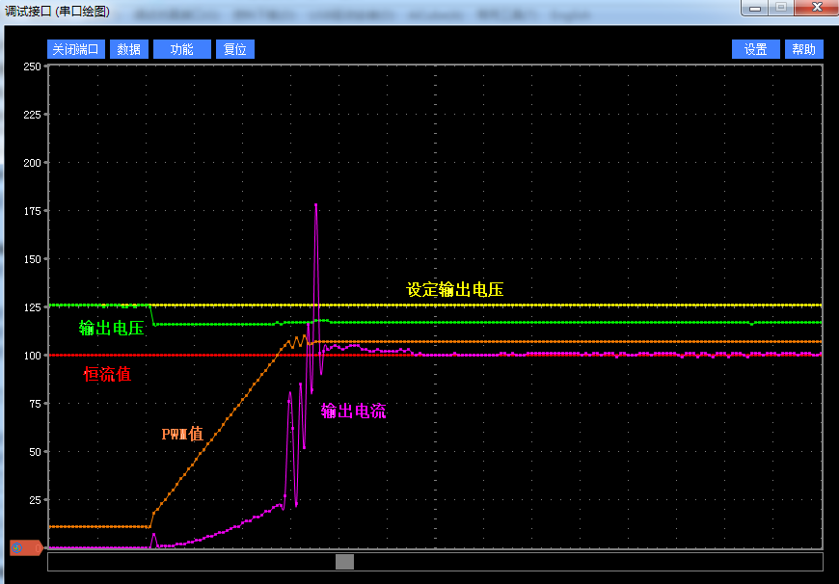
Task: Open 帮助 help
Action: click(803, 49)
